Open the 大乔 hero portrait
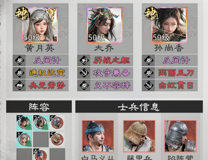Screen dimensions: 208x160 click(x=105, y=25)
